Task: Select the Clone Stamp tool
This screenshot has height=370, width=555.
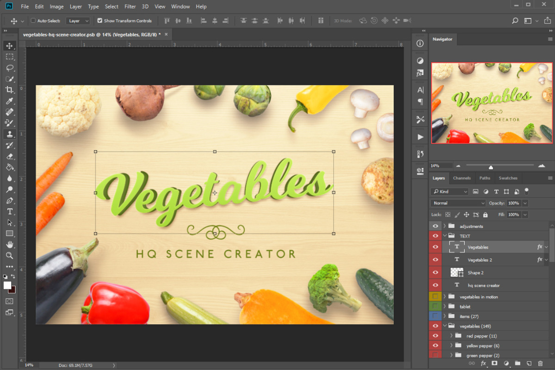Action: click(x=9, y=134)
